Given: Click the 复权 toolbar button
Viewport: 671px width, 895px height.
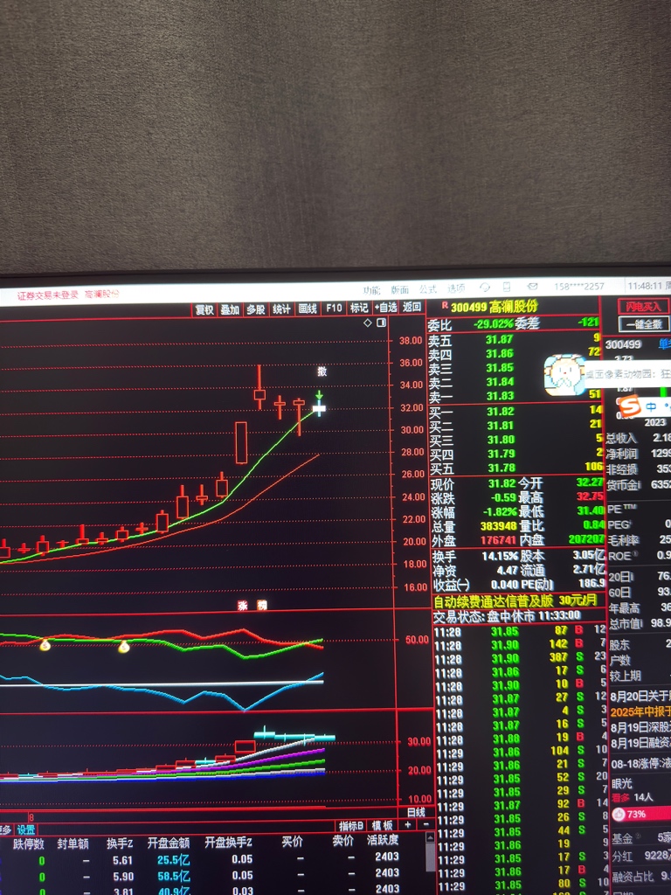Looking at the screenshot, I should [x=204, y=309].
